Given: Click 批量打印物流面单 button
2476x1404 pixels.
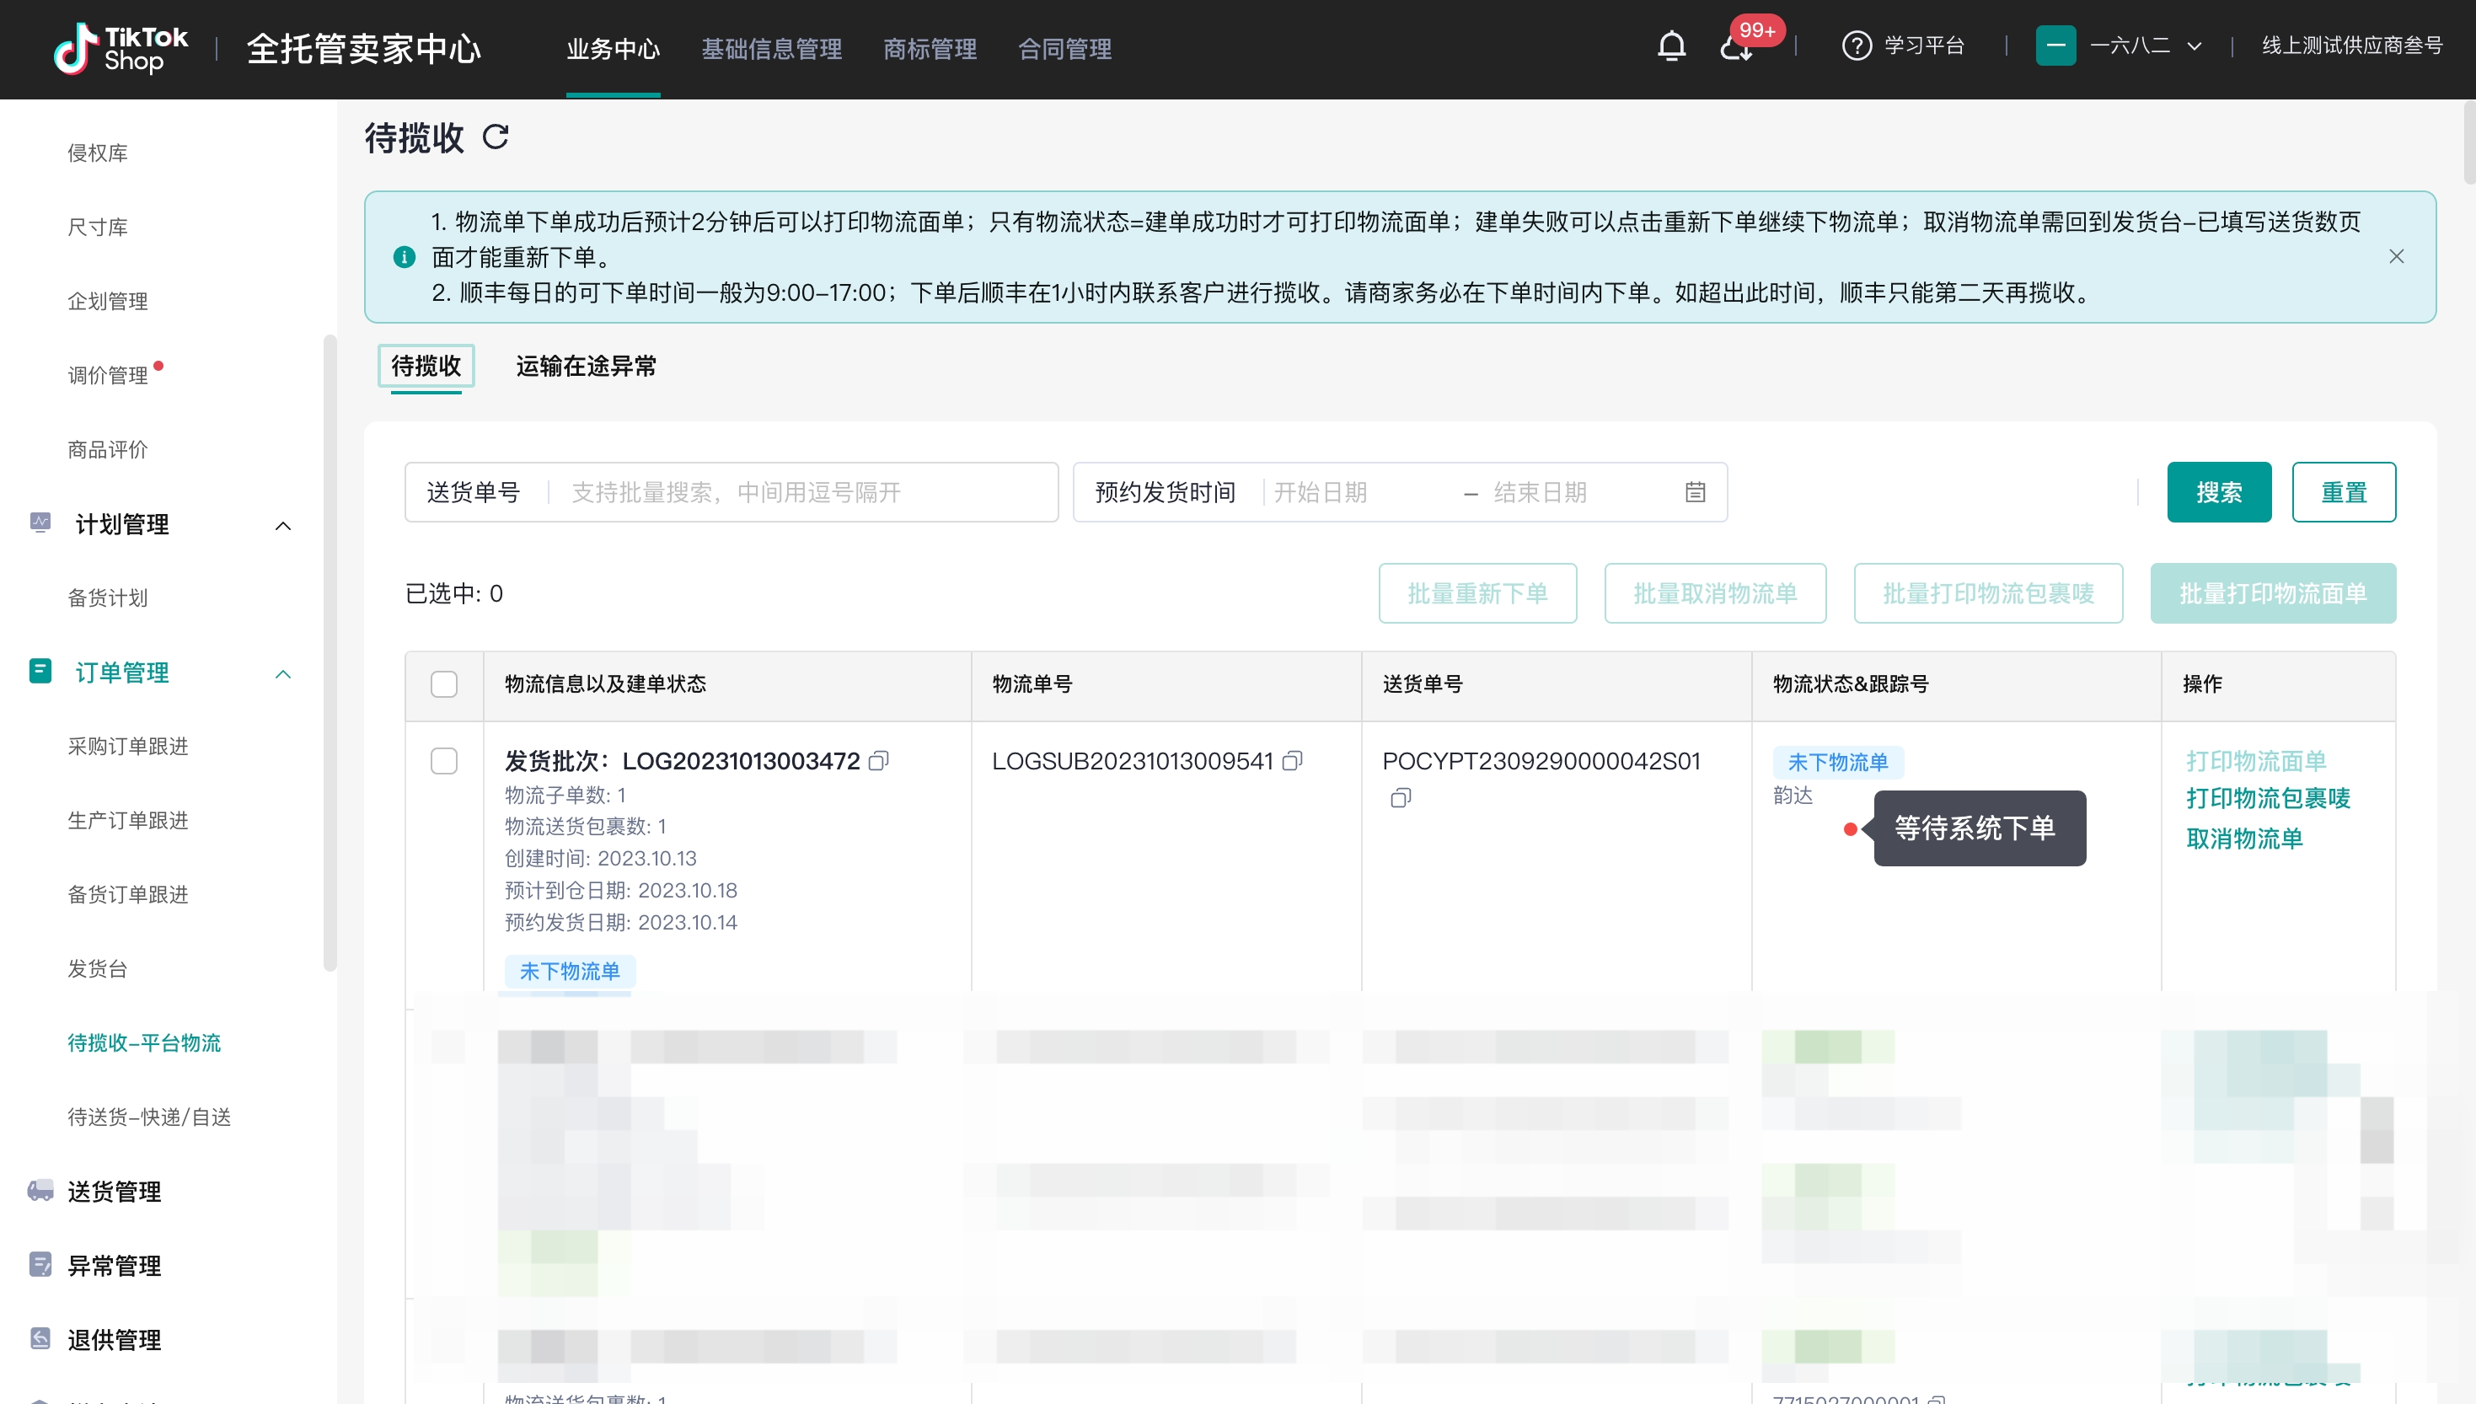Looking at the screenshot, I should pos(2273,593).
